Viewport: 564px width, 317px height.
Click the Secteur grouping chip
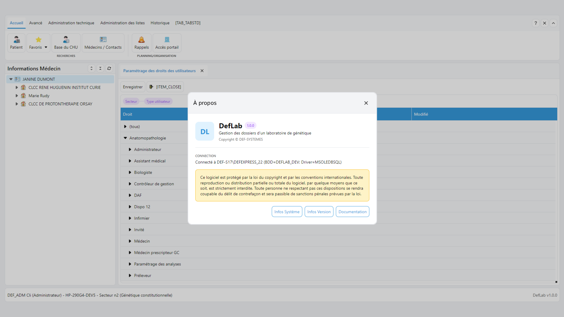coord(131,102)
